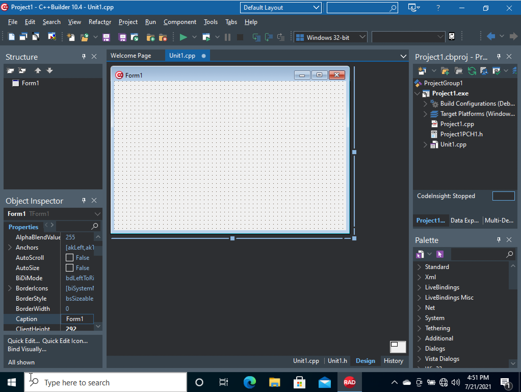Expand Target Platforms node
521x392 pixels.
point(425,114)
